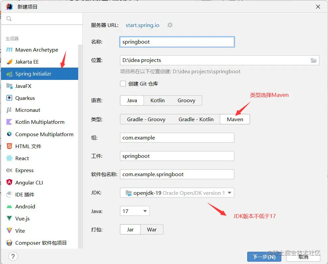Select Angular CLI in generator list
Image resolution: width=328 pixels, height=264 pixels.
click(x=40, y=182)
